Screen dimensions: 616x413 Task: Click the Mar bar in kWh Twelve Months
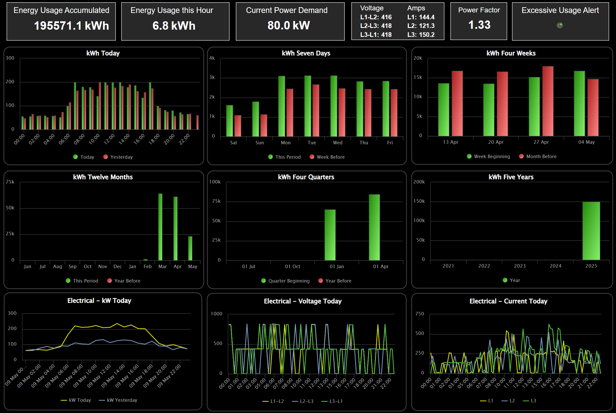[160, 227]
